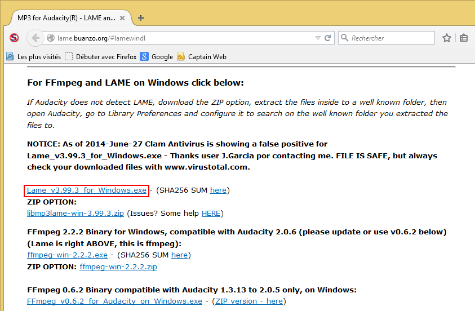Go back with the back arrow

point(35,38)
